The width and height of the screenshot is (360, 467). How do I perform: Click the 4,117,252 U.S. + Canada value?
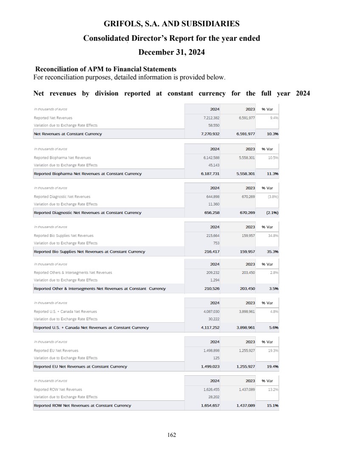pos(210,328)
